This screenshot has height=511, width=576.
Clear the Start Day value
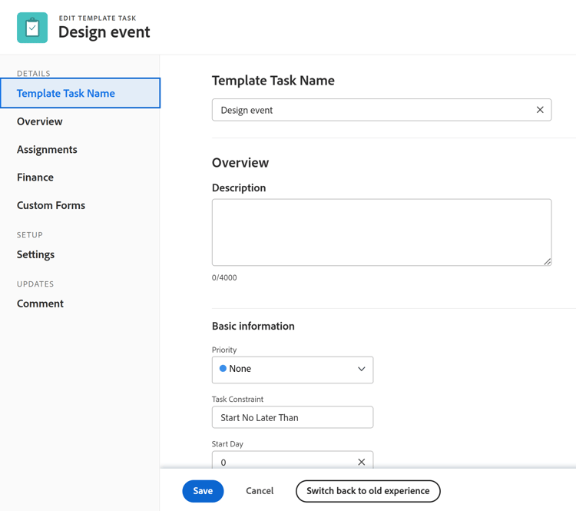click(362, 462)
